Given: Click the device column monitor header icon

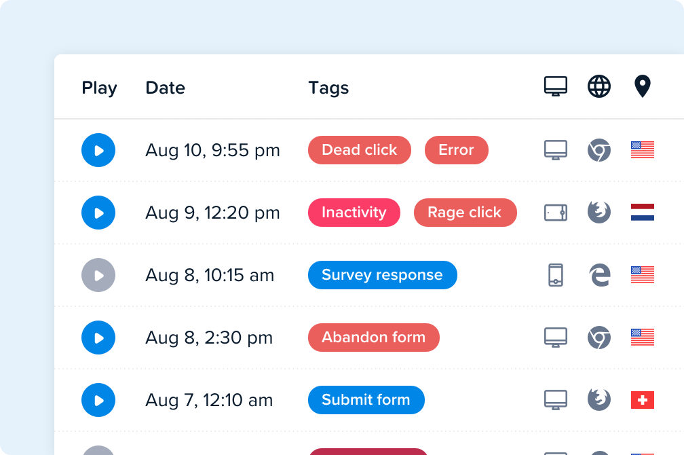Looking at the screenshot, I should click(x=556, y=86).
